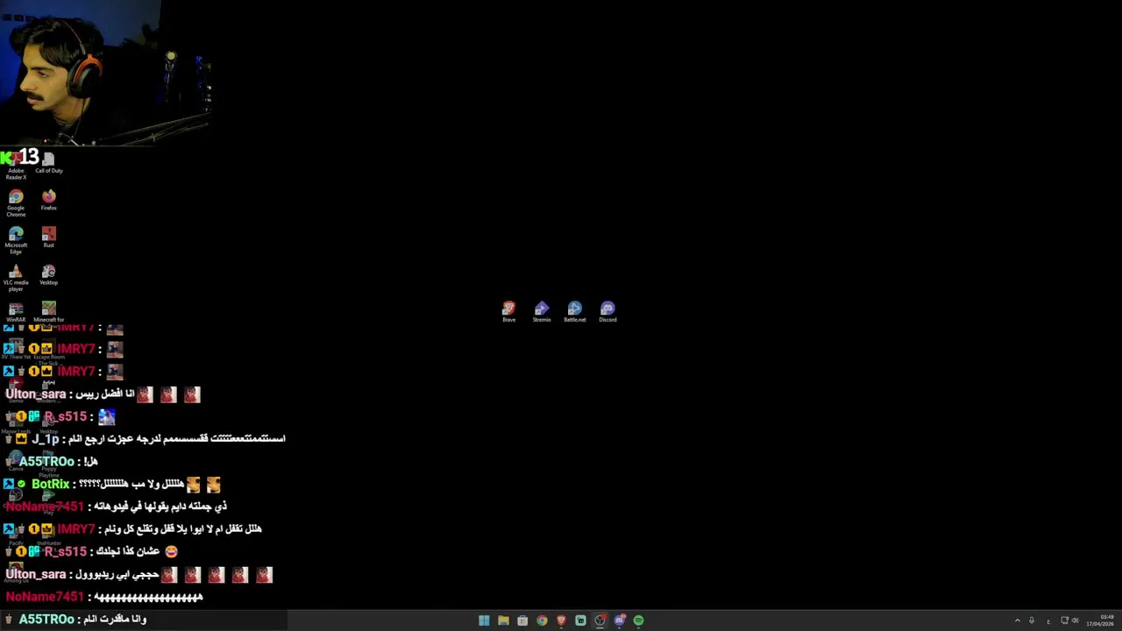Image resolution: width=1122 pixels, height=631 pixels.
Task: Open Google Chrome from the taskbar
Action: pos(542,620)
